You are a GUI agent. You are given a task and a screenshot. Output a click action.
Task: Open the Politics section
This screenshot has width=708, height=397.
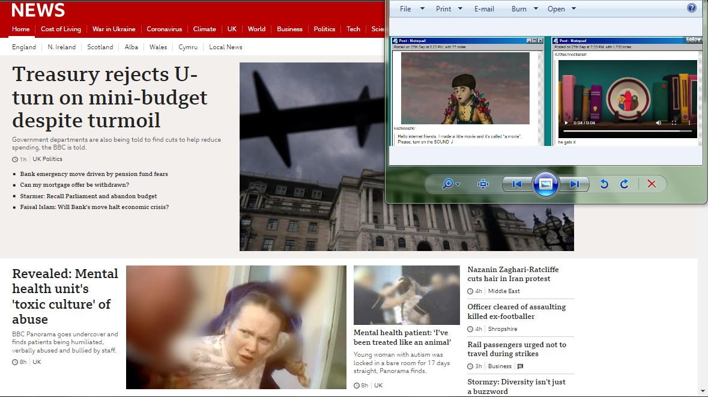click(x=324, y=29)
